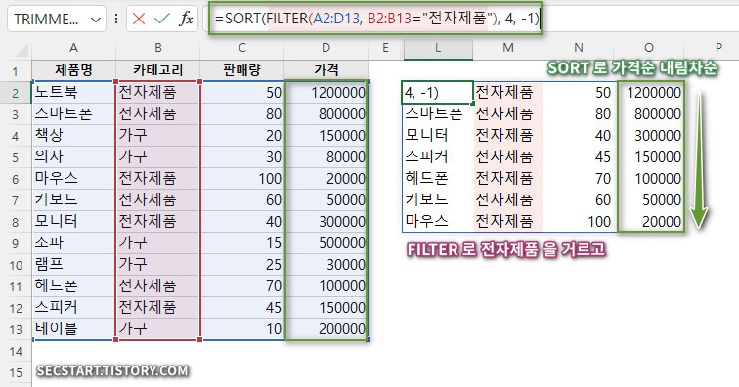Select result cell 800000 in column O
Image resolution: width=739 pixels, height=387 pixels.
650,114
